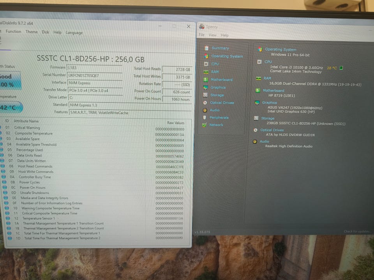Click the CPU chip icon in sidebar
The image size is (374, 280).
pyautogui.click(x=206, y=64)
